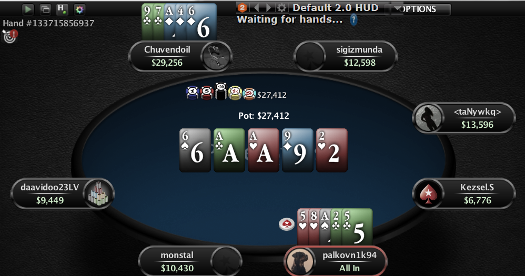Click daavidoo23LV chip stack avatar
The image size is (525, 276).
pos(99,193)
